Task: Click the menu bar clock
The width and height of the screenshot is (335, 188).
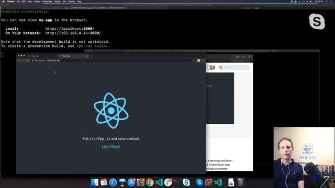Action: [x=319, y=1]
